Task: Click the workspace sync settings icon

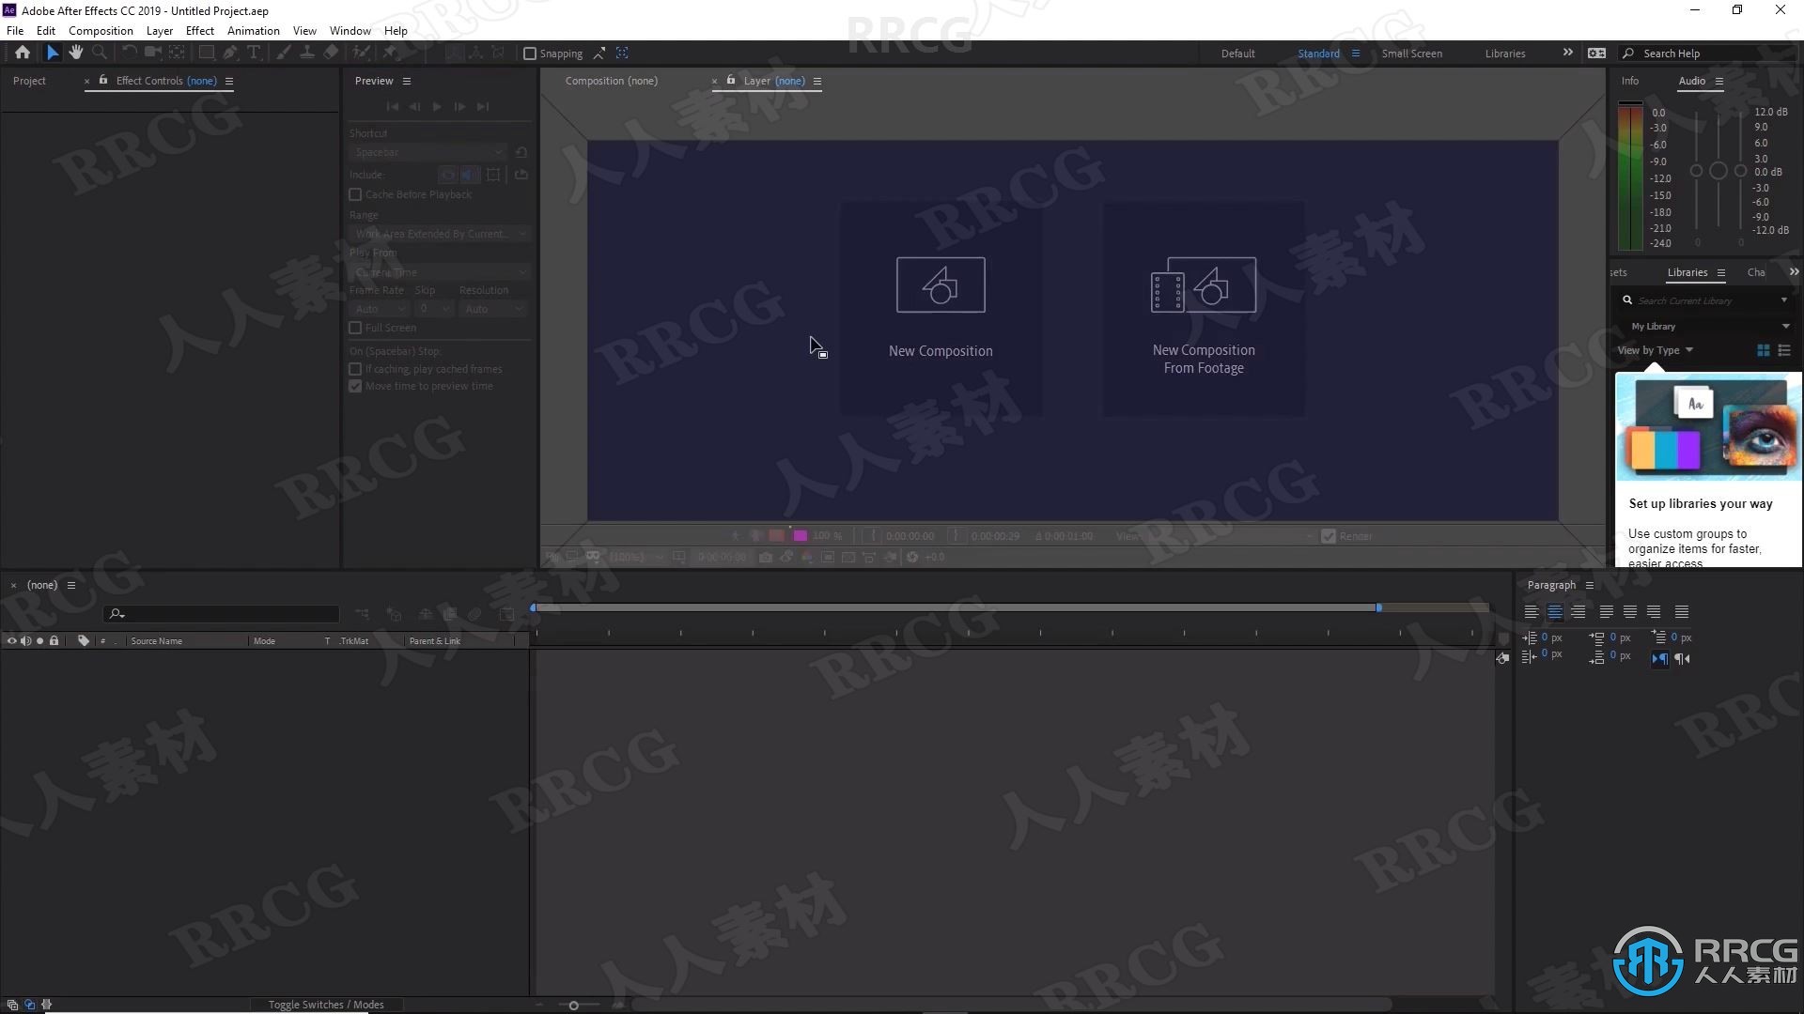Action: coord(1596,54)
